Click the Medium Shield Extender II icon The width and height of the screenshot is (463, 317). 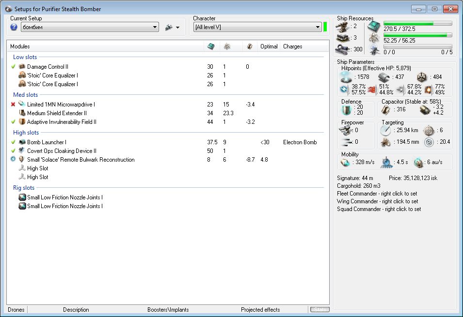22,113
